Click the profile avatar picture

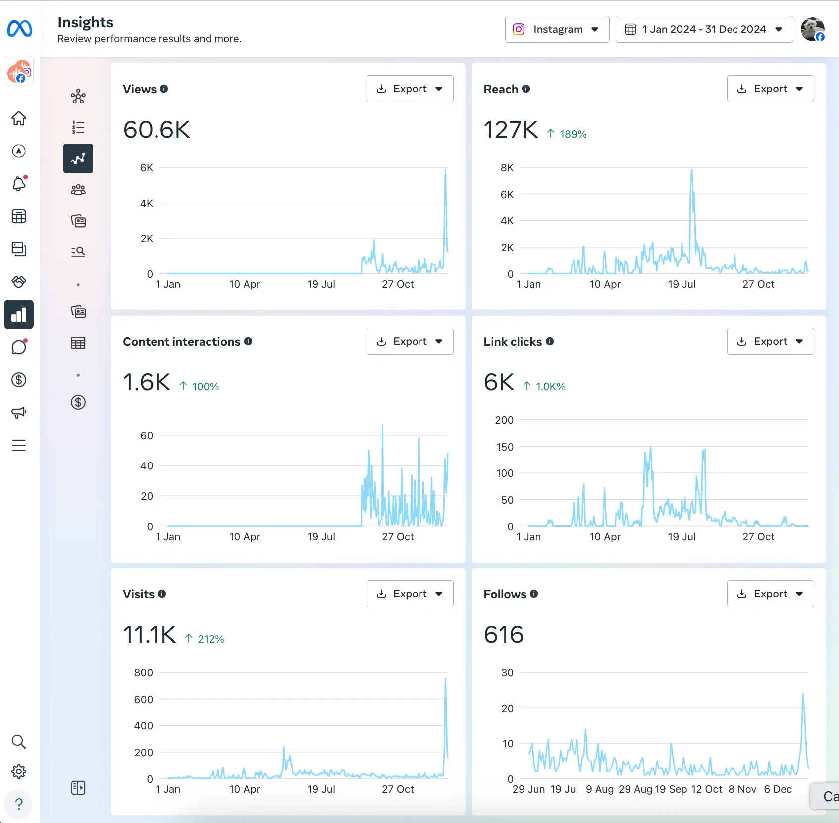[x=812, y=29]
